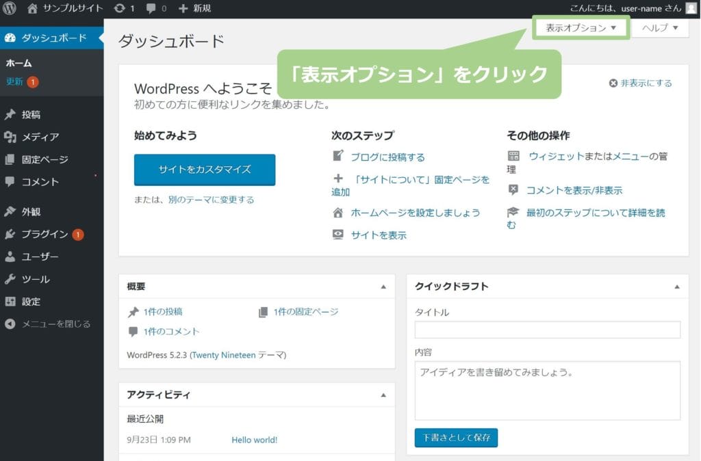Click the サイトをカスタマイズ button
This screenshot has height=461, width=701.
pos(205,170)
